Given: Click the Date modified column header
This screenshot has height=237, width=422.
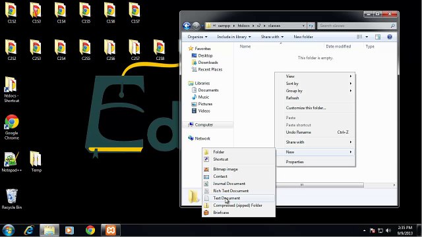Looking at the screenshot, I should click(x=343, y=47).
